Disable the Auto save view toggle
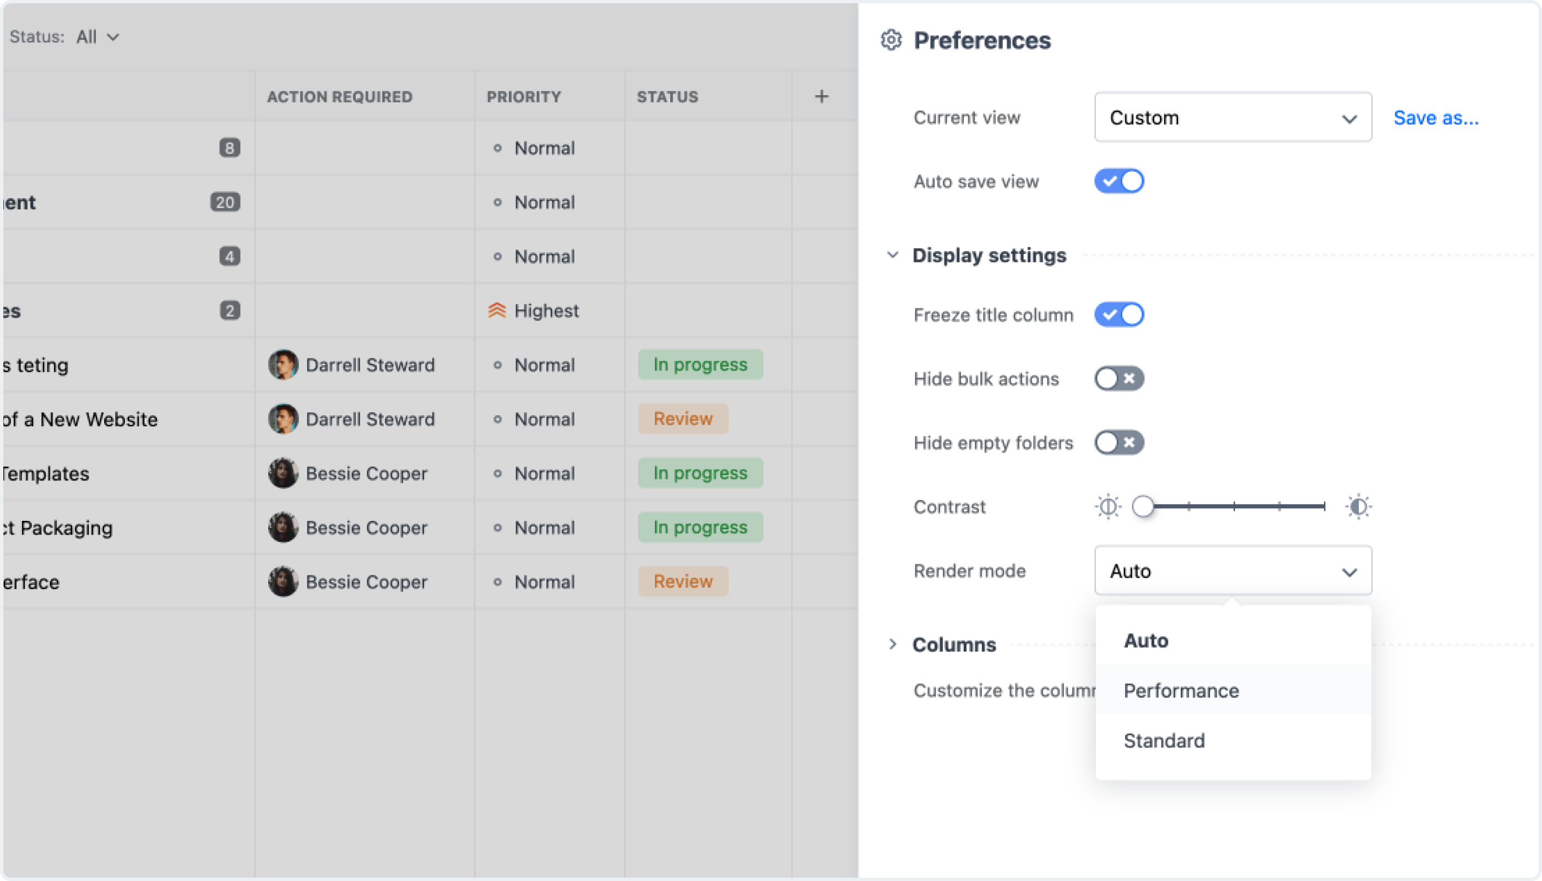The height and width of the screenshot is (881, 1542). [x=1119, y=181]
